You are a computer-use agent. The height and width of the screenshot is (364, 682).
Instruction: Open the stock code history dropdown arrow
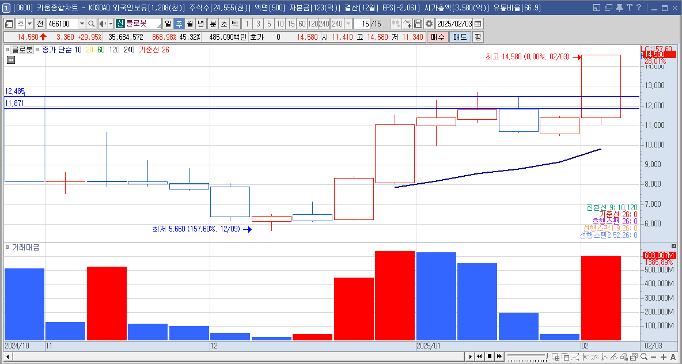click(82, 24)
